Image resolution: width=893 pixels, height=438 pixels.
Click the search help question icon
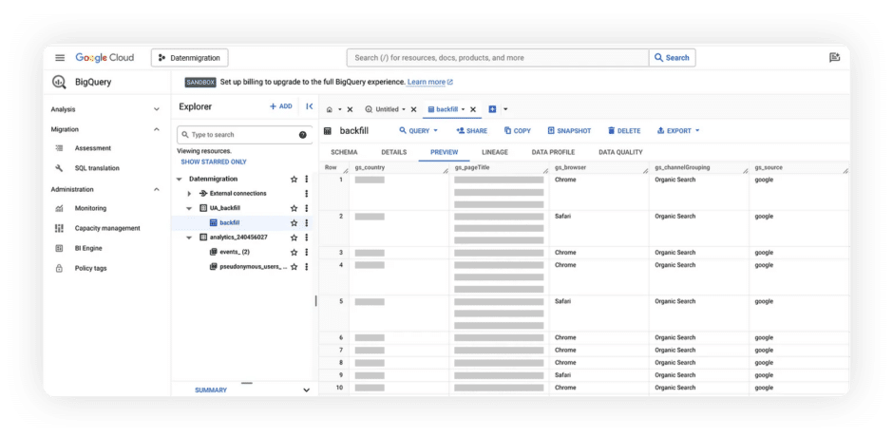point(302,135)
